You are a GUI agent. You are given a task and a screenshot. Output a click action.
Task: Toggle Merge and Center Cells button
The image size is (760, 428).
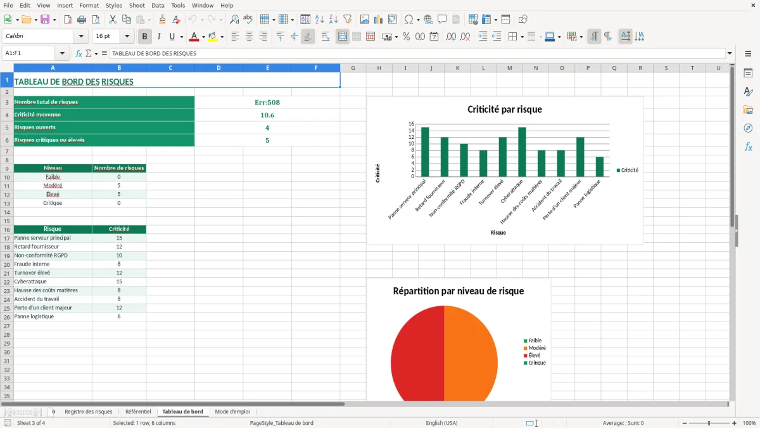pos(343,37)
